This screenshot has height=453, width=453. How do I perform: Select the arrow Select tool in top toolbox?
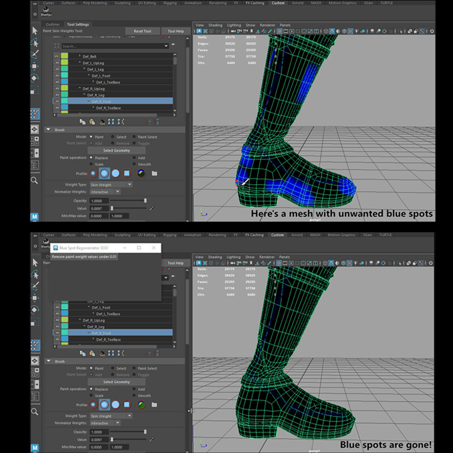(35, 30)
